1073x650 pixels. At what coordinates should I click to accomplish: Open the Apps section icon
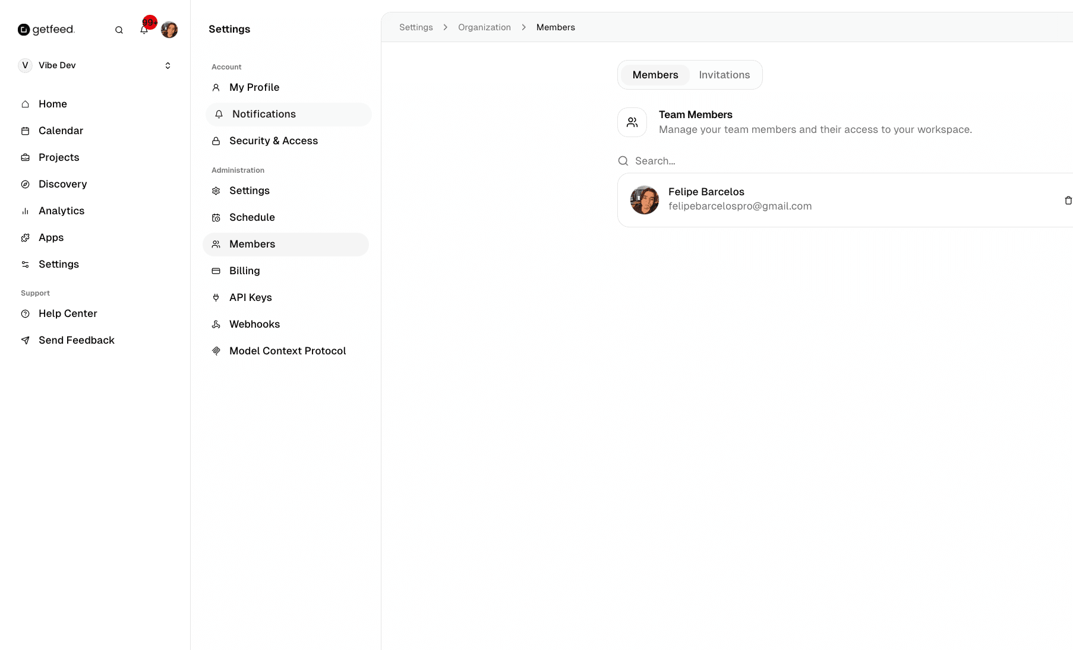(25, 237)
